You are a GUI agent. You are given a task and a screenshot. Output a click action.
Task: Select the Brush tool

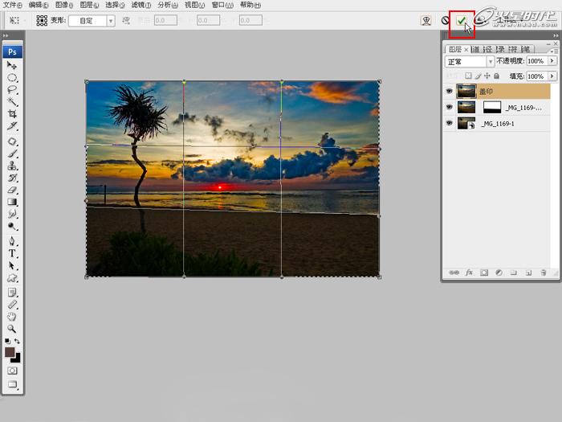coord(12,154)
